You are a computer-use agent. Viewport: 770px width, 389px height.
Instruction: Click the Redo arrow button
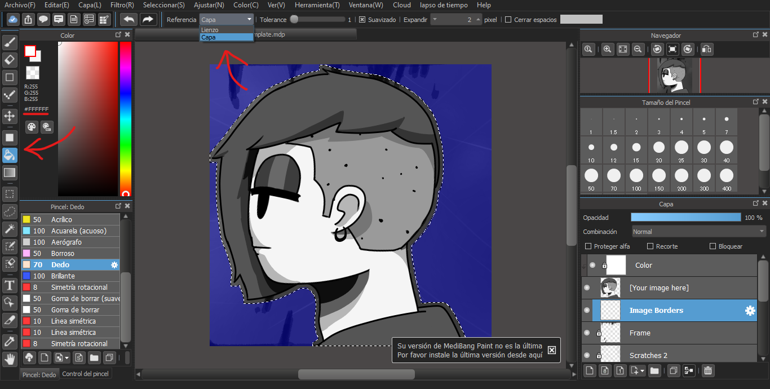148,20
